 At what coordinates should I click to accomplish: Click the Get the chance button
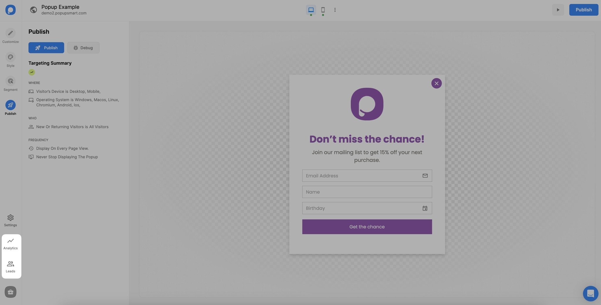[367, 227]
